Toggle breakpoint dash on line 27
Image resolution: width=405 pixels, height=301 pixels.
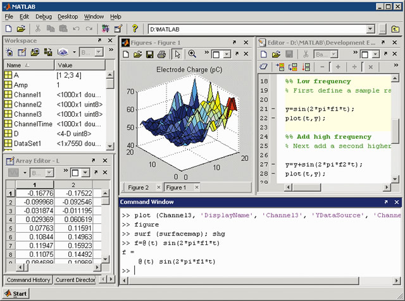tap(273, 164)
